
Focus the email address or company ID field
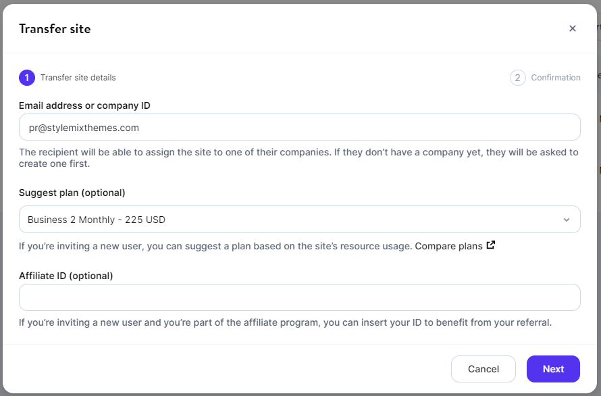pos(300,127)
